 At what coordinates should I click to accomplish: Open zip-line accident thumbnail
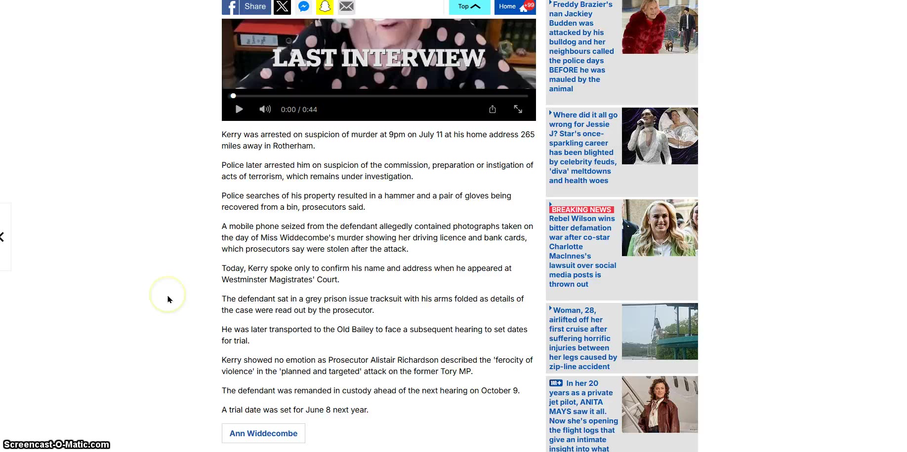(x=660, y=331)
